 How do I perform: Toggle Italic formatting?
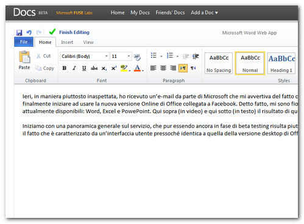click(74, 68)
